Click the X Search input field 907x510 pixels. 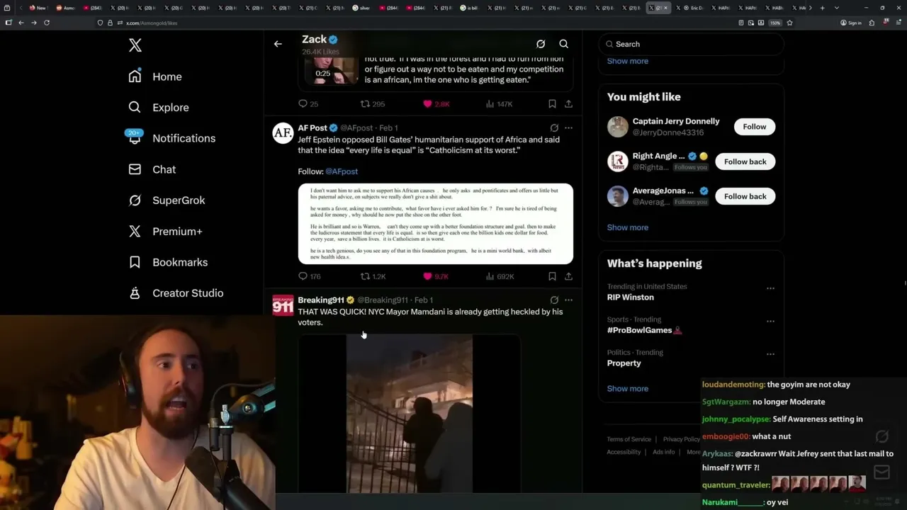click(691, 44)
